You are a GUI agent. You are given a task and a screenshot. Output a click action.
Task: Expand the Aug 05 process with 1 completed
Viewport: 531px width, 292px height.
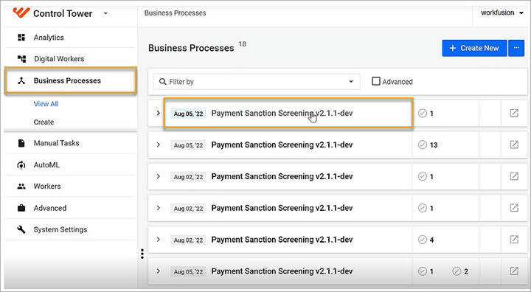pos(158,113)
